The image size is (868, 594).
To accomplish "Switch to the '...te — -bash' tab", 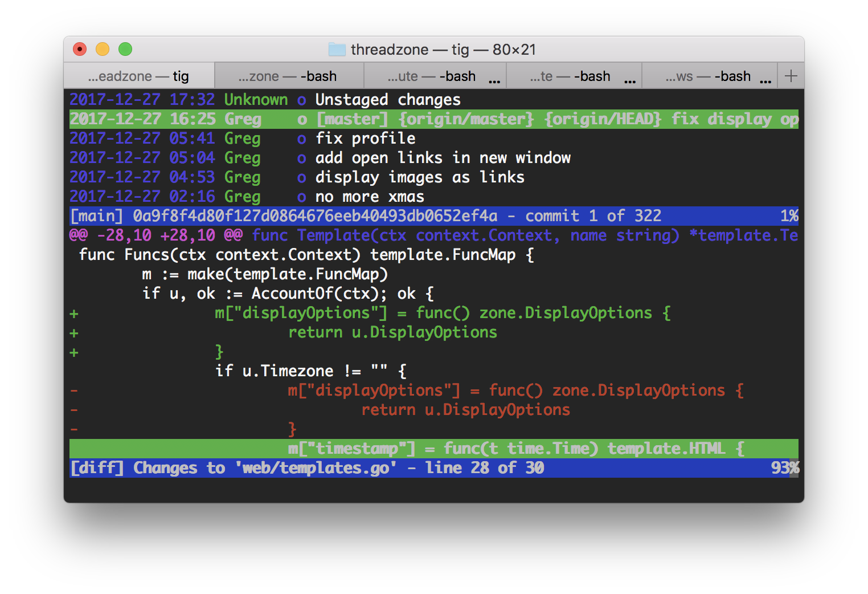I will tap(570, 76).
